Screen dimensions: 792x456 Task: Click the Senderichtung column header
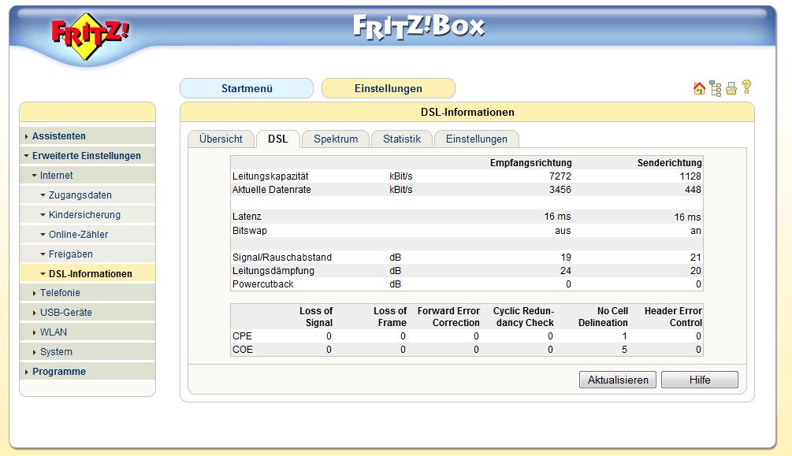click(x=669, y=162)
